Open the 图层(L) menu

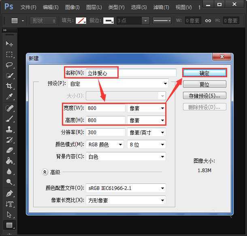click(x=94, y=7)
